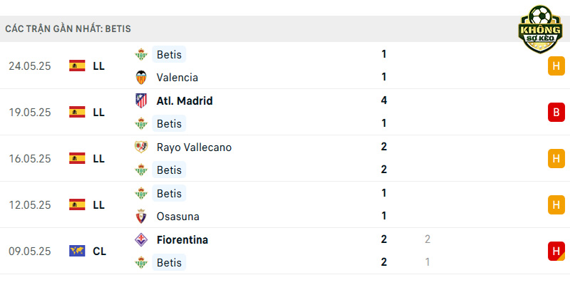Viewport: 570px width, 285px height.
Task: Click the Osasuna club crest icon
Action: pyautogui.click(x=141, y=217)
